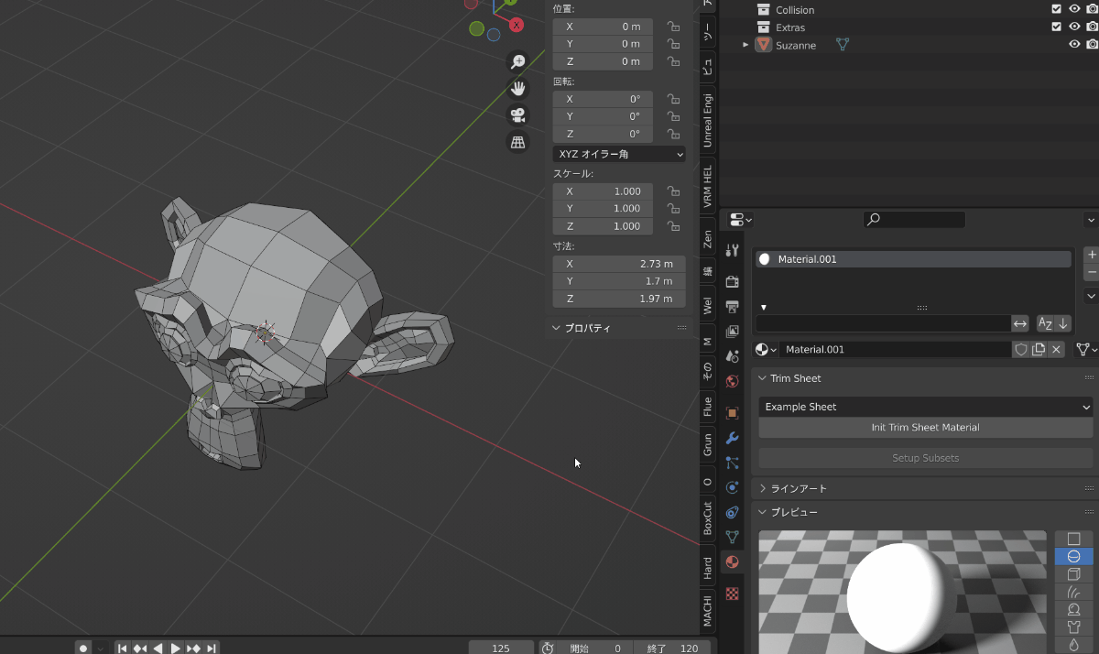This screenshot has height=654, width=1099.
Task: Open the World properties tab icon
Action: click(732, 381)
